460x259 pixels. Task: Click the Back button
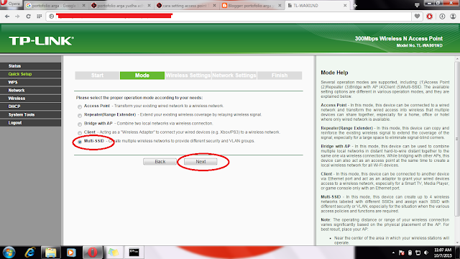point(160,161)
